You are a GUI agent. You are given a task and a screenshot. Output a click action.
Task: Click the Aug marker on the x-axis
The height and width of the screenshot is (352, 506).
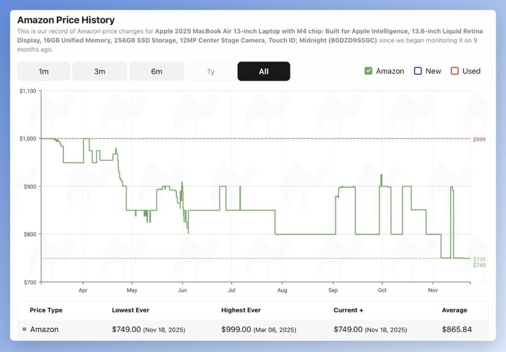[282, 290]
